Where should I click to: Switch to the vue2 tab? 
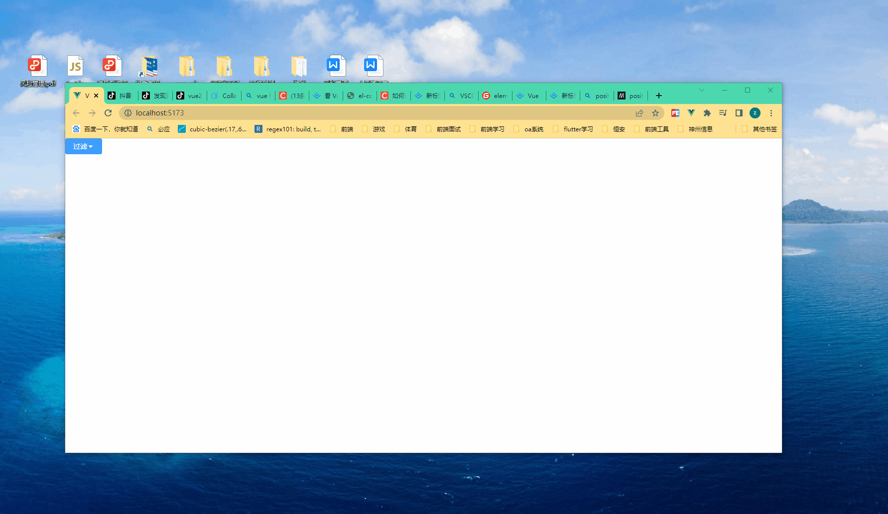(189, 96)
